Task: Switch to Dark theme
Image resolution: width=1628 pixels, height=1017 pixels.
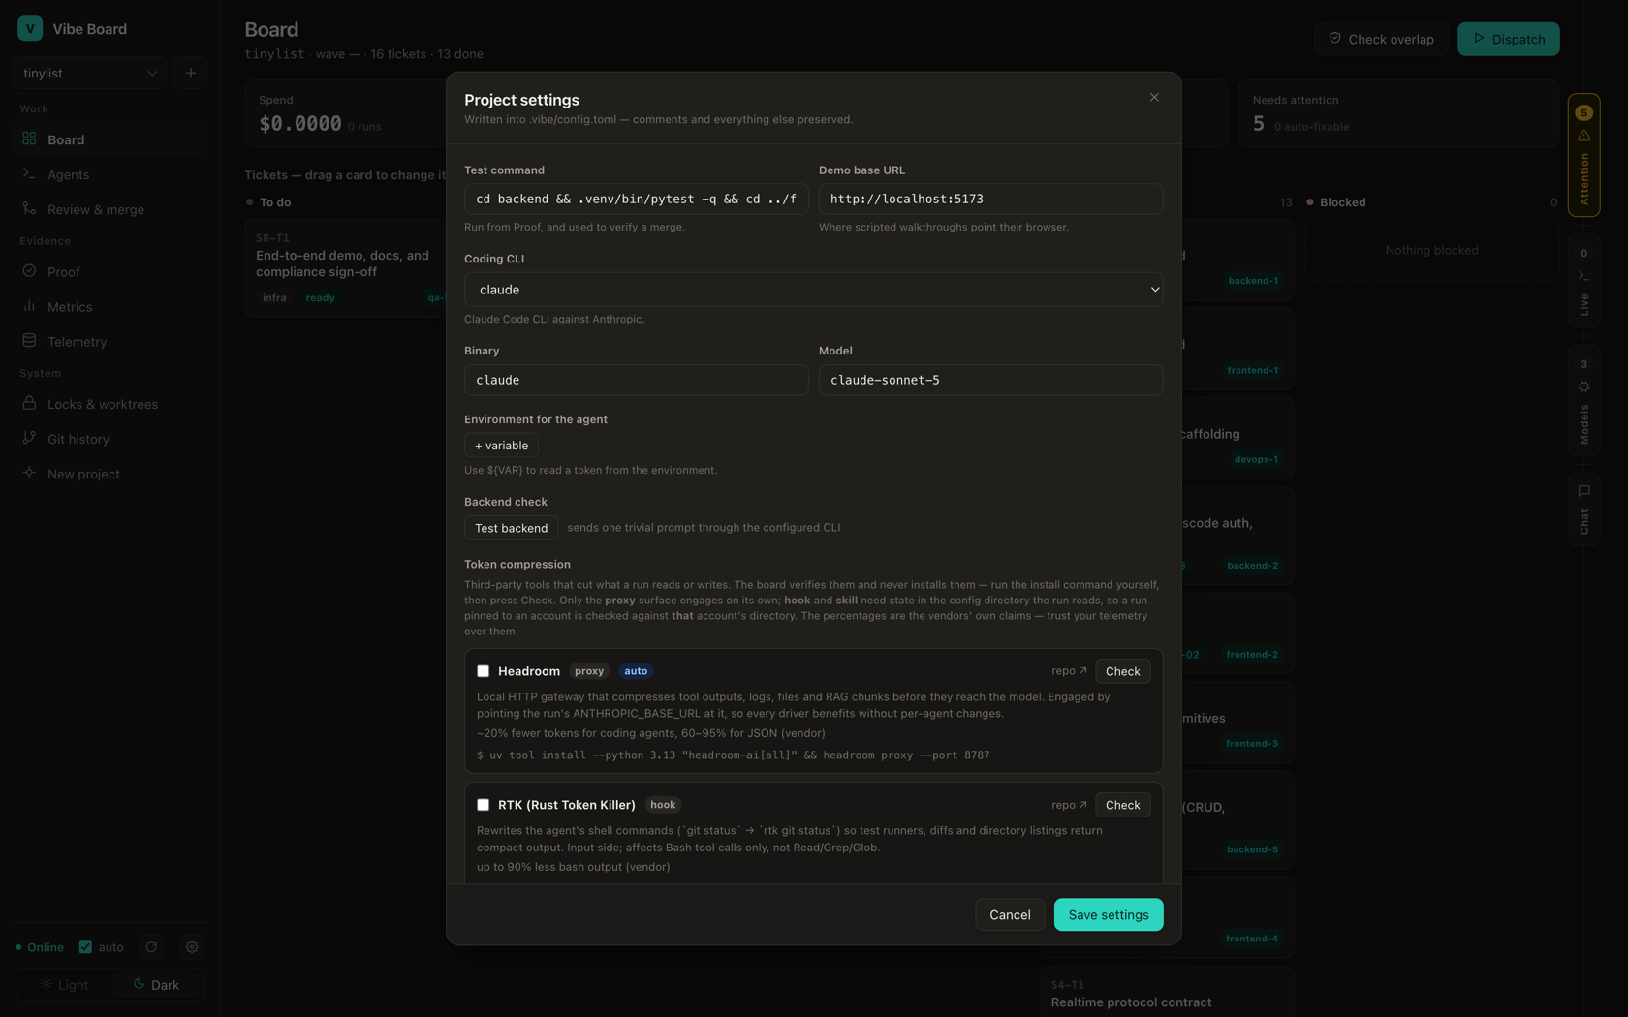Action: 156,985
